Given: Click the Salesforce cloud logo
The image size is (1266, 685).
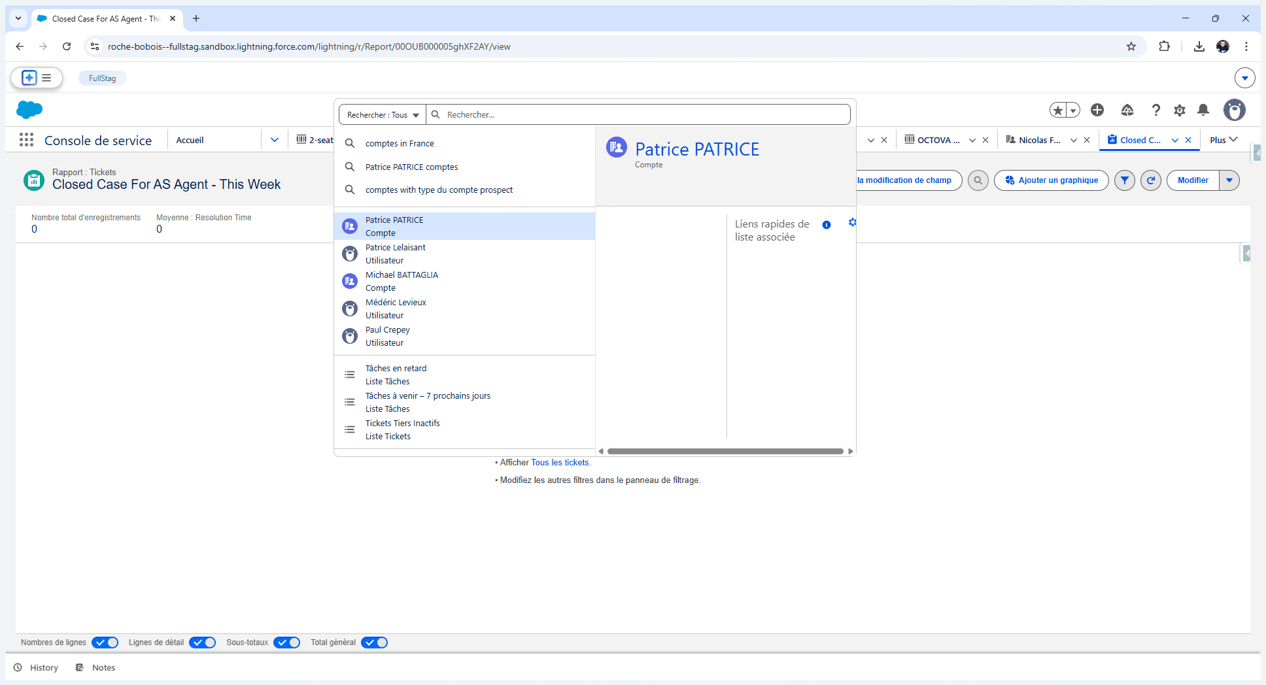Looking at the screenshot, I should pyautogui.click(x=29, y=110).
